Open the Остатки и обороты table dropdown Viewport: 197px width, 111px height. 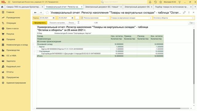pos(193,18)
